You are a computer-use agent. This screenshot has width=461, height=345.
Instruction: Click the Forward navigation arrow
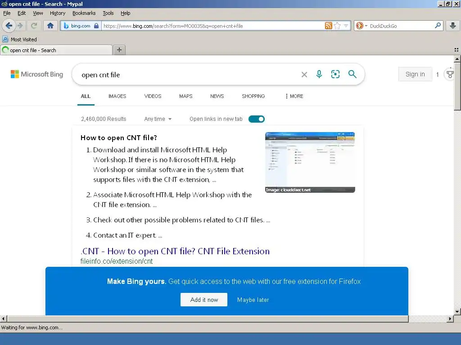click(20, 26)
